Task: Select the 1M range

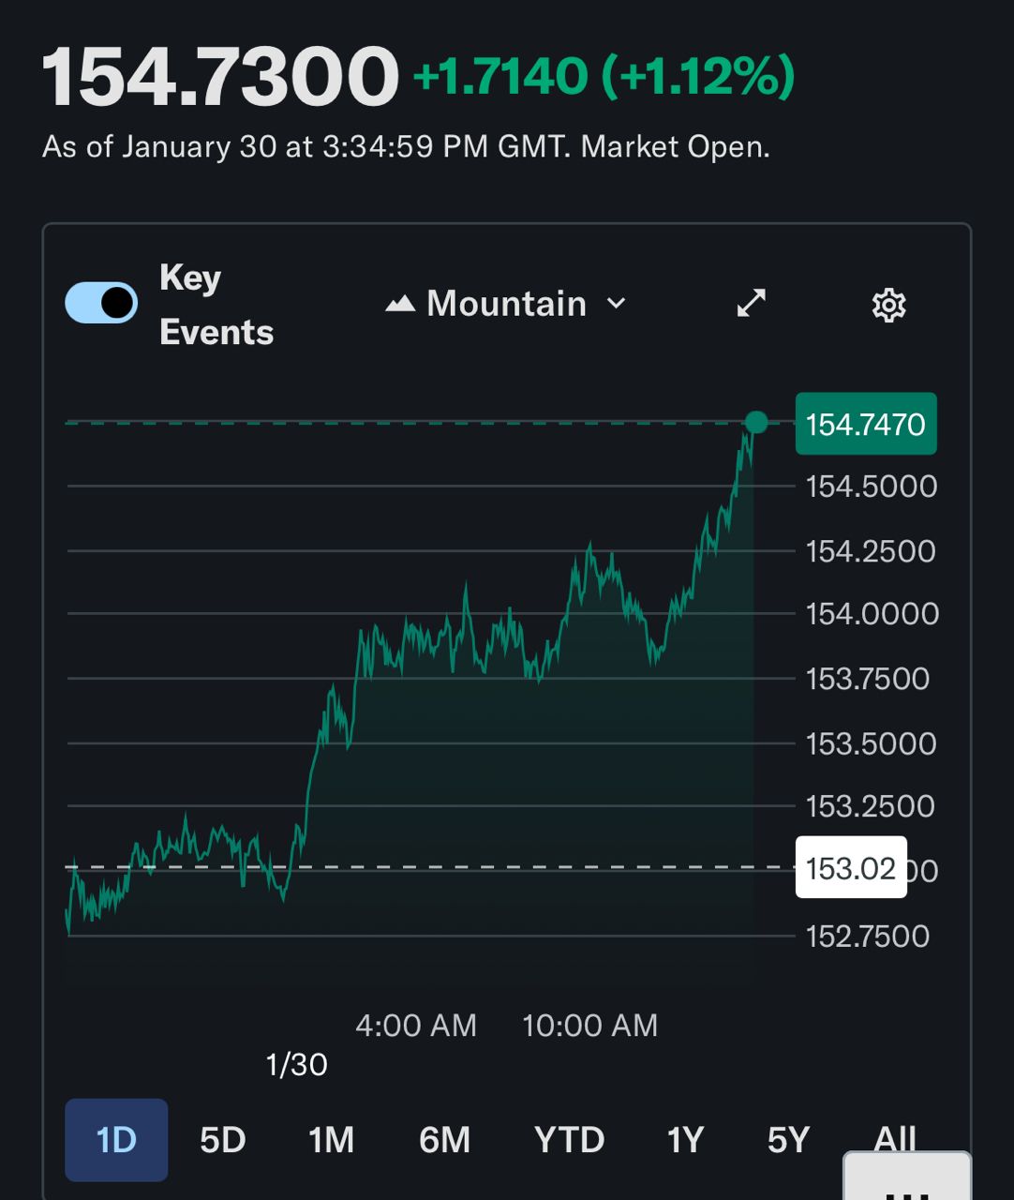Action: point(331,1140)
